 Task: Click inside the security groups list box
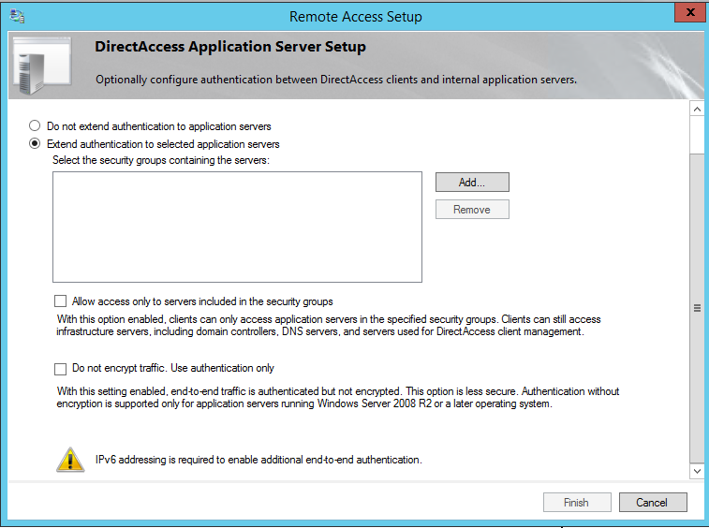(237, 227)
